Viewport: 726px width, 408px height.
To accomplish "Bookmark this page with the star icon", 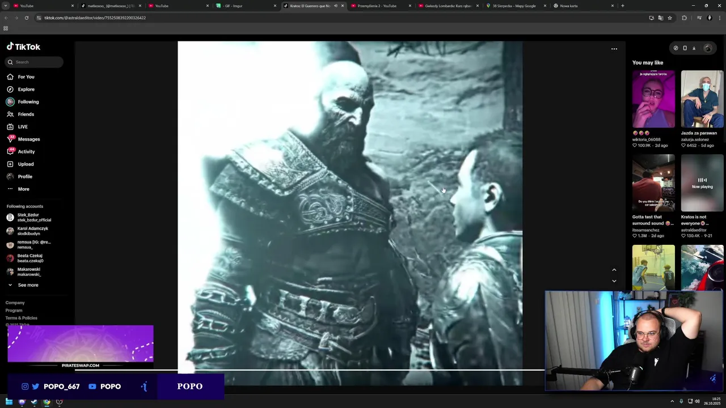I will 670,18.
